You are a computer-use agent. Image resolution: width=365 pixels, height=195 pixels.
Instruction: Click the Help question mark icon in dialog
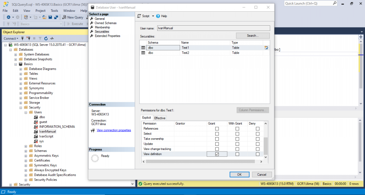coord(158,16)
